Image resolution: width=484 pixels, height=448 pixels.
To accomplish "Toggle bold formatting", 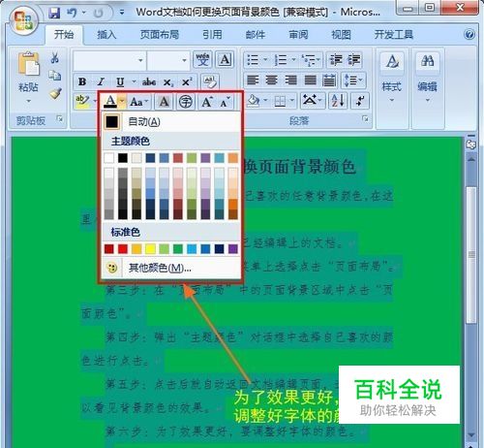I will pos(82,82).
